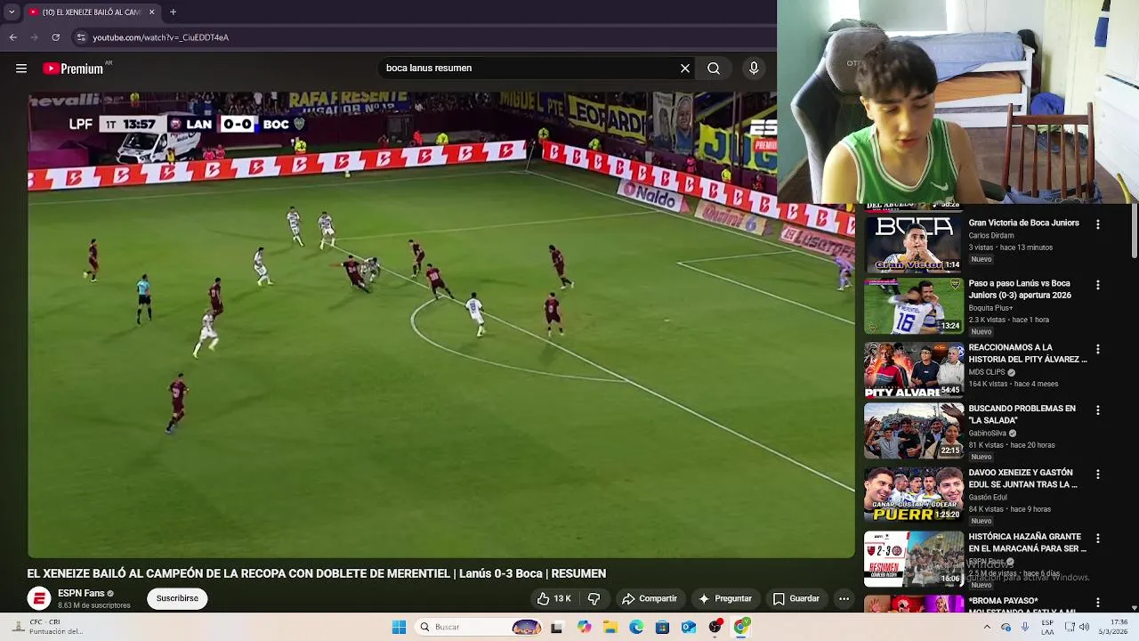Open Task View from the taskbar
Screen dimensions: 1139x641
pos(557,628)
